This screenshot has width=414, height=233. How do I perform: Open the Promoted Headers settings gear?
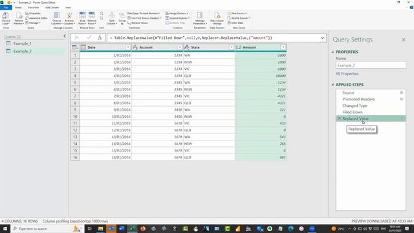(x=401, y=99)
